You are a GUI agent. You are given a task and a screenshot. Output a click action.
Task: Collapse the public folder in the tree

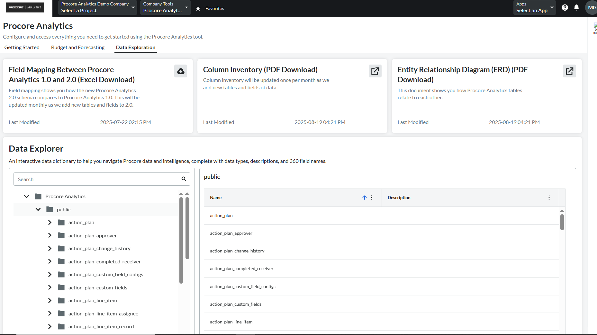[38, 209]
